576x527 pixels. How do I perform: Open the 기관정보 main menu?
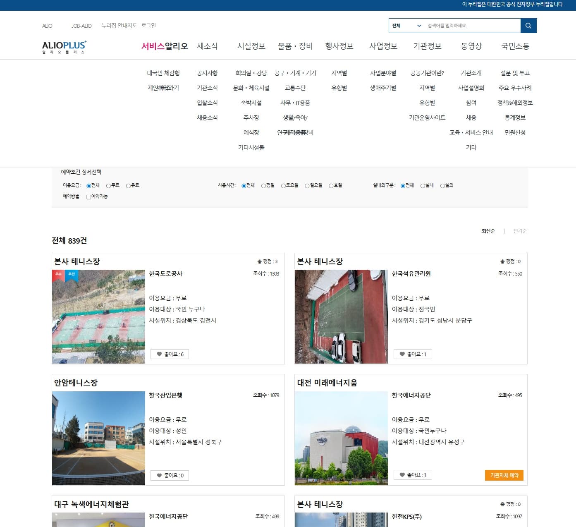click(427, 46)
